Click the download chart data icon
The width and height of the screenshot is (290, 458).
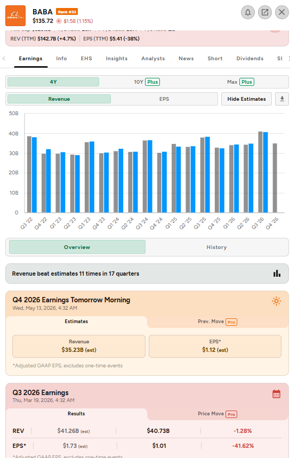(282, 99)
